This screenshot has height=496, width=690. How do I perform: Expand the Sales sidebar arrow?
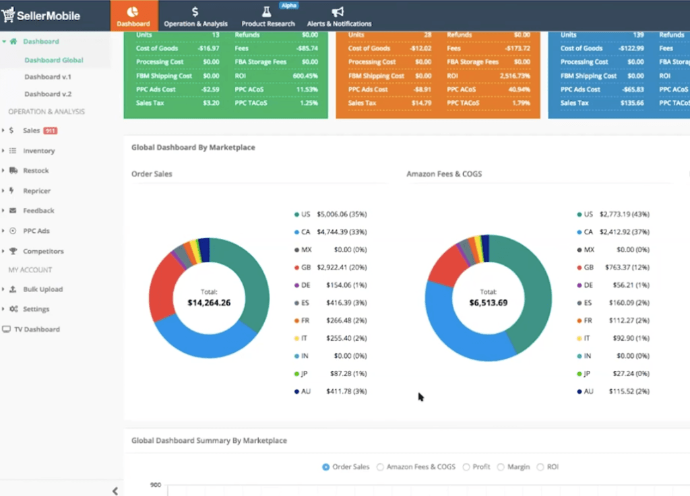point(3,131)
